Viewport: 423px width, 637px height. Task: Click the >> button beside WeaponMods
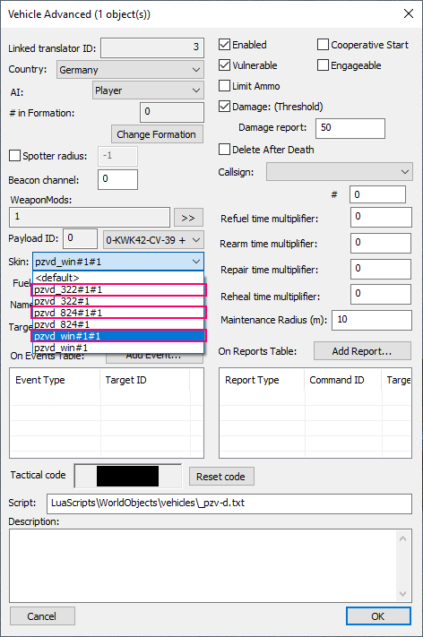(188, 218)
